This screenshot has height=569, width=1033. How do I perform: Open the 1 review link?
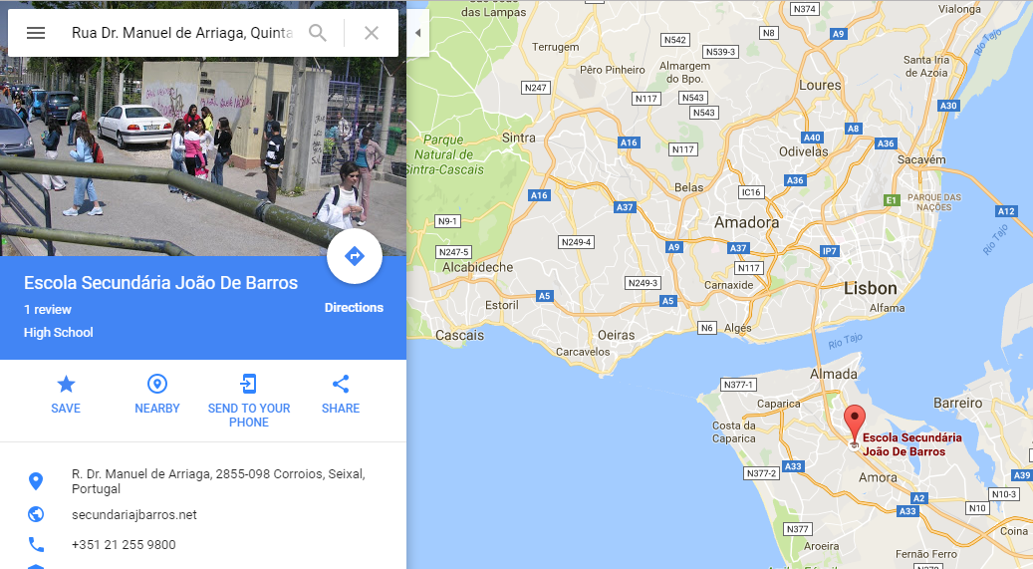48,310
